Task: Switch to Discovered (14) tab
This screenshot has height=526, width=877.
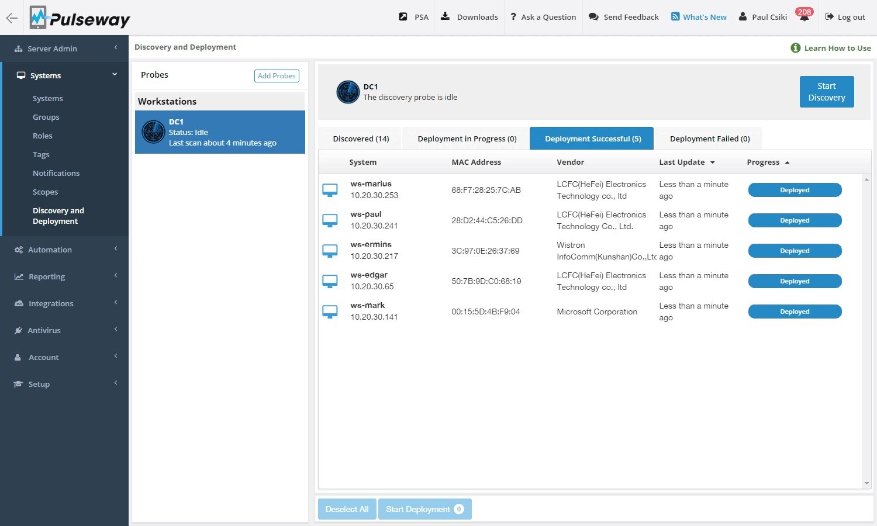Action: (361, 139)
